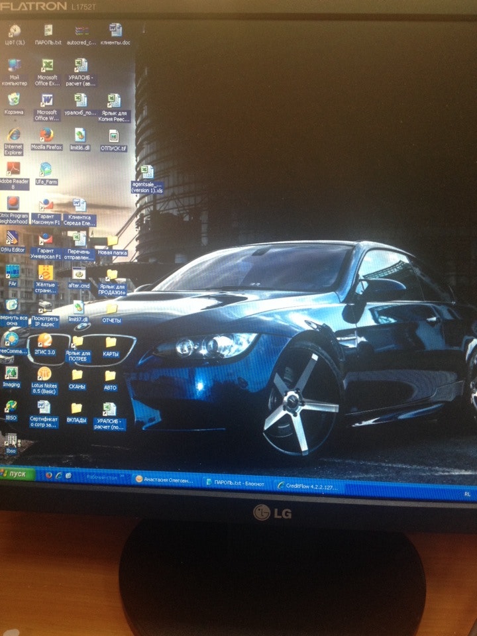Open the Мой компьютер icon
Viewport: 477px width, 636px height.
14,72
